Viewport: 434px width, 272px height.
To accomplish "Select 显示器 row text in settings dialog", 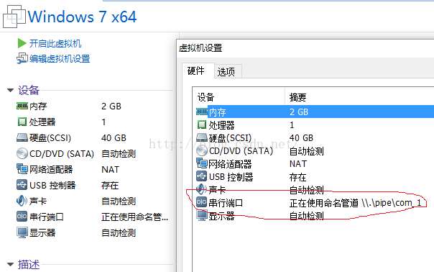I will (x=222, y=216).
